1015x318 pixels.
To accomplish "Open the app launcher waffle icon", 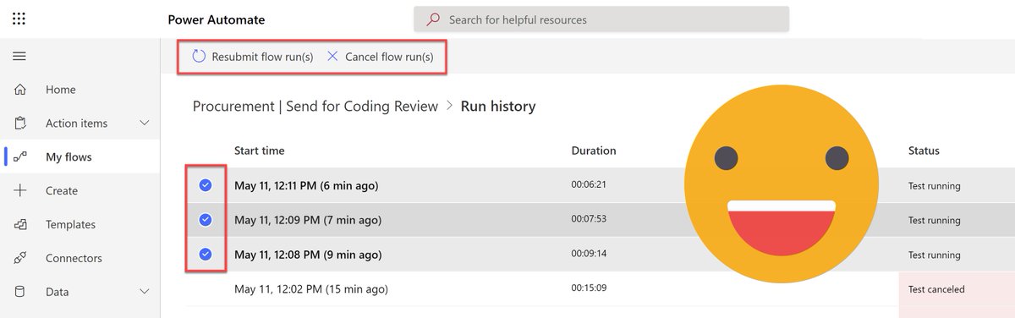I will coord(19,19).
